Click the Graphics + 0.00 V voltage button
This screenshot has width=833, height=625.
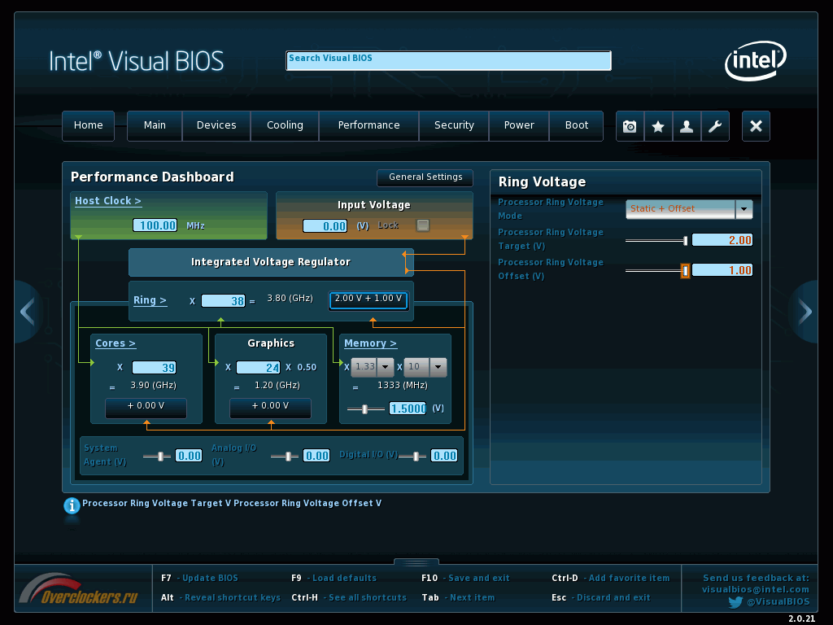coord(270,407)
